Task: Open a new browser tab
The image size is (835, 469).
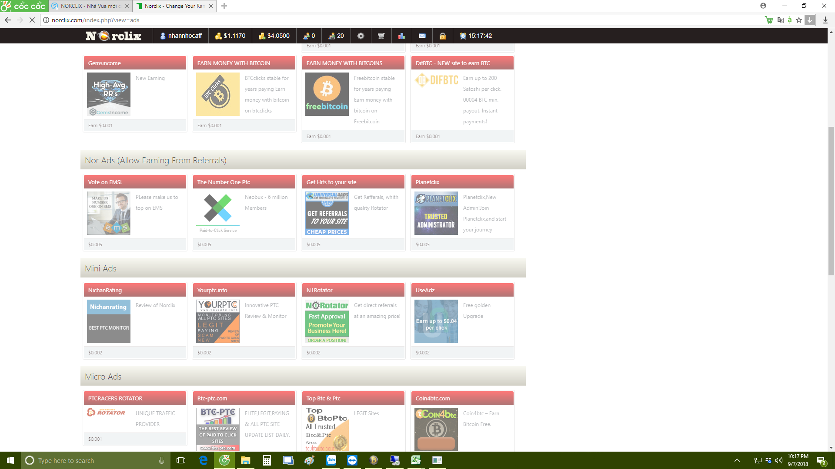Action: point(224,6)
